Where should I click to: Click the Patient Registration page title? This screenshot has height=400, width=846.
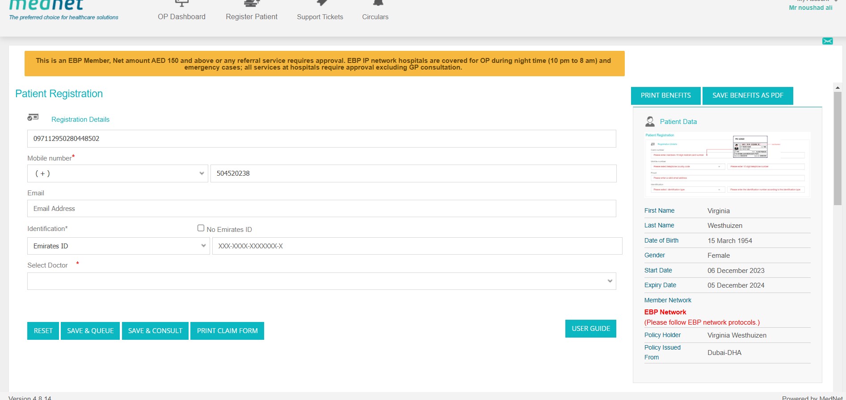(59, 94)
